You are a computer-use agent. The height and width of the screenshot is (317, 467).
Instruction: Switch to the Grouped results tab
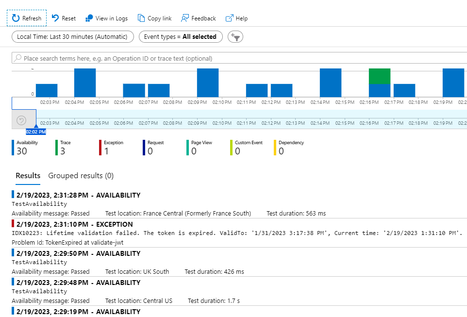click(x=81, y=175)
